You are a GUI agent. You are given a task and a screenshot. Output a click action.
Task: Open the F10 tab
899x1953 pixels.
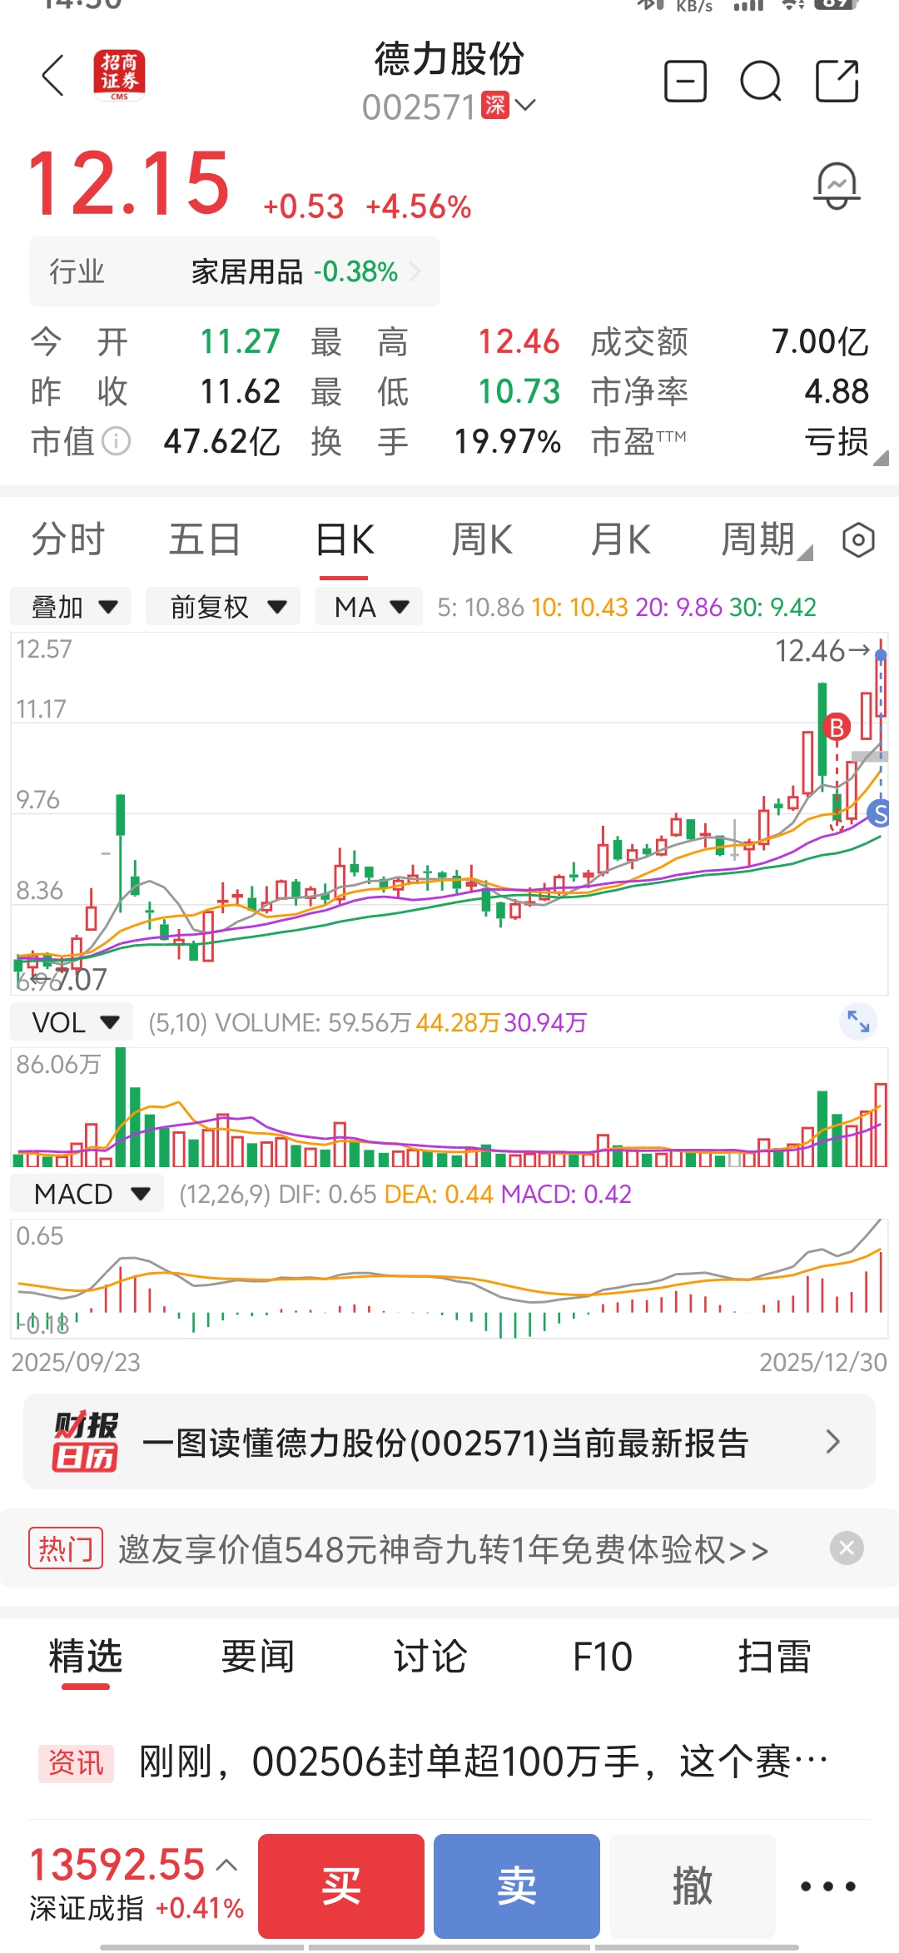(603, 1656)
